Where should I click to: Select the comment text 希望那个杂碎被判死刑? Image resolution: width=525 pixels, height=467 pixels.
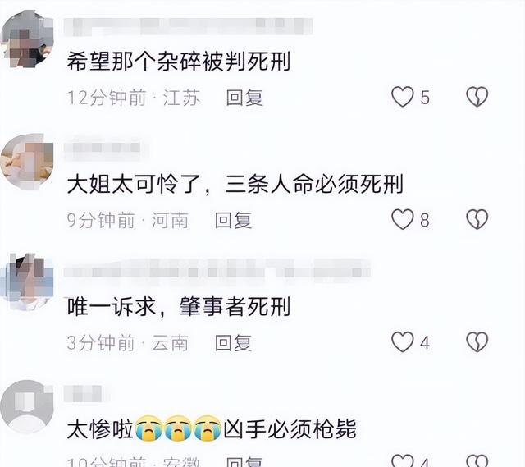point(179,62)
